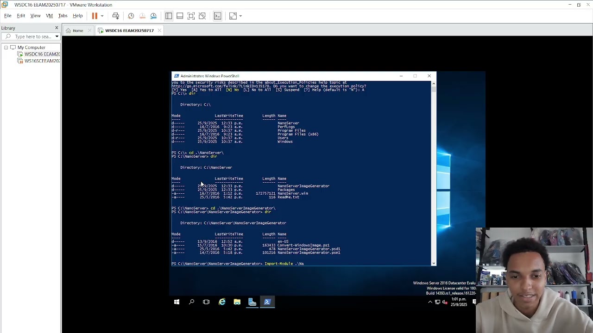Select the WS16SCEEAM VM in library
The height and width of the screenshot is (333, 593).
(x=39, y=61)
